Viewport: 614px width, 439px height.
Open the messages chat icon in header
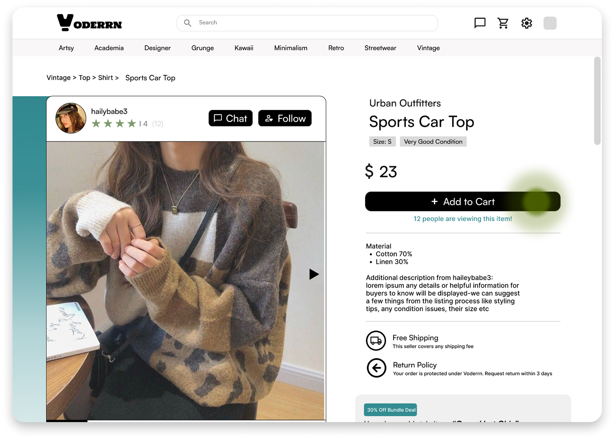tap(480, 23)
